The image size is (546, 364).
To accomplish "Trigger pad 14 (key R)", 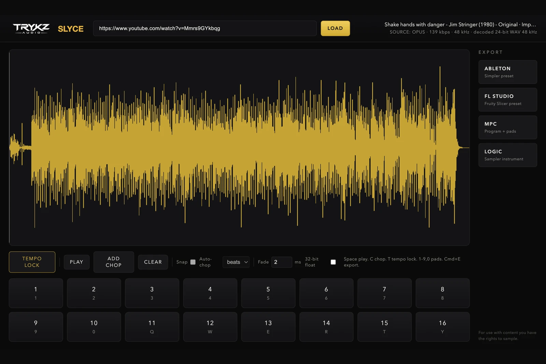I will (x=326, y=327).
